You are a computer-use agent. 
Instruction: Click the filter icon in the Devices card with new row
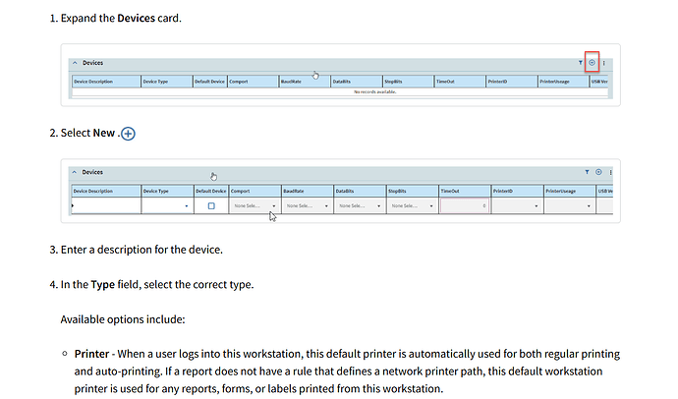587,172
